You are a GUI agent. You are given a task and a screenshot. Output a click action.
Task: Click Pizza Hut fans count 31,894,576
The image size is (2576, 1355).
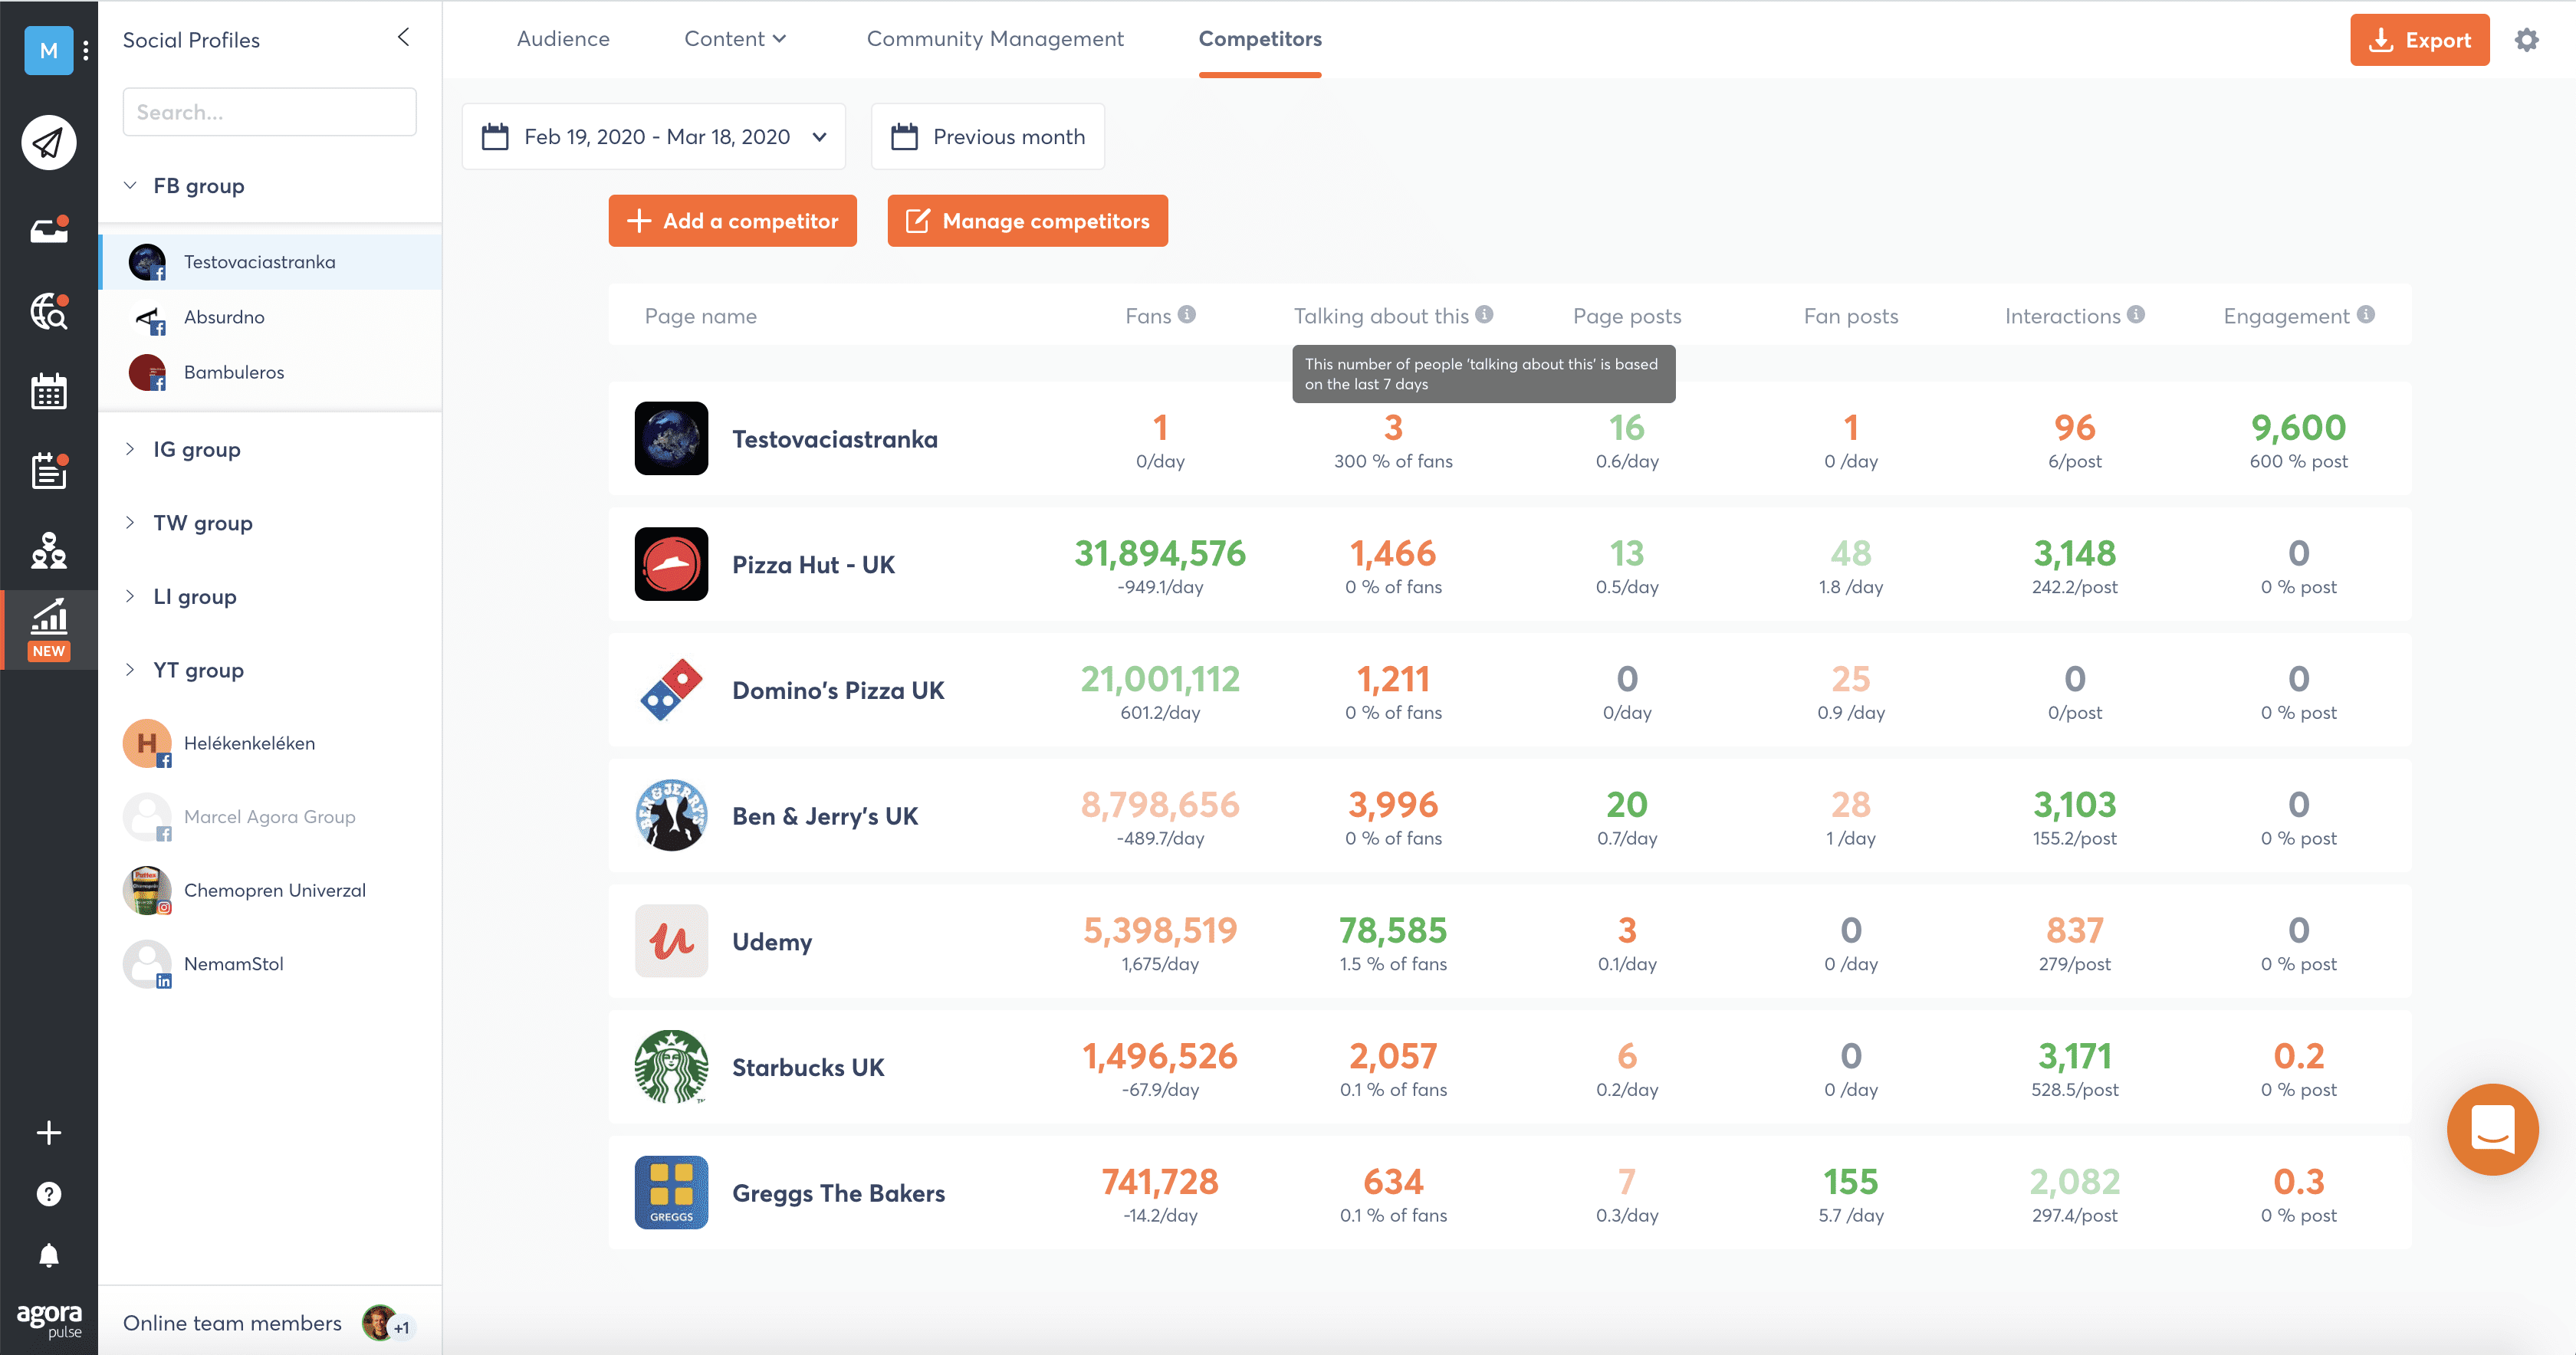coord(1160,553)
